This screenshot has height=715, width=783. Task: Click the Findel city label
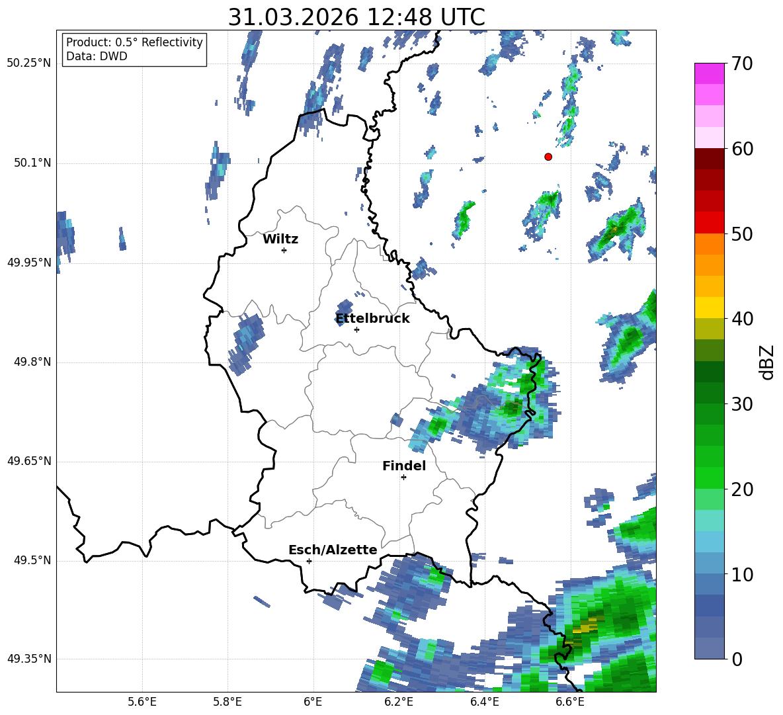point(404,466)
